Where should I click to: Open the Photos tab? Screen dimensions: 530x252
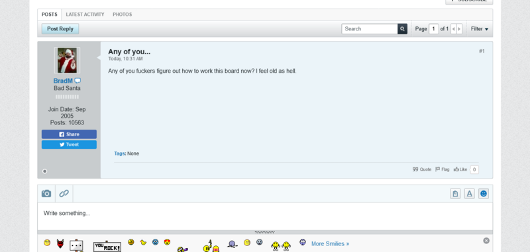[x=123, y=15]
